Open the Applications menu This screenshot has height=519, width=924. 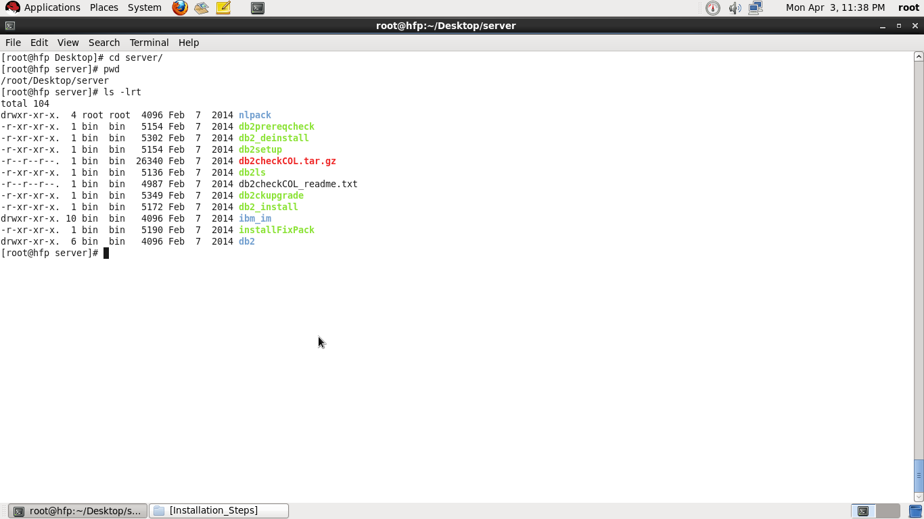point(52,7)
